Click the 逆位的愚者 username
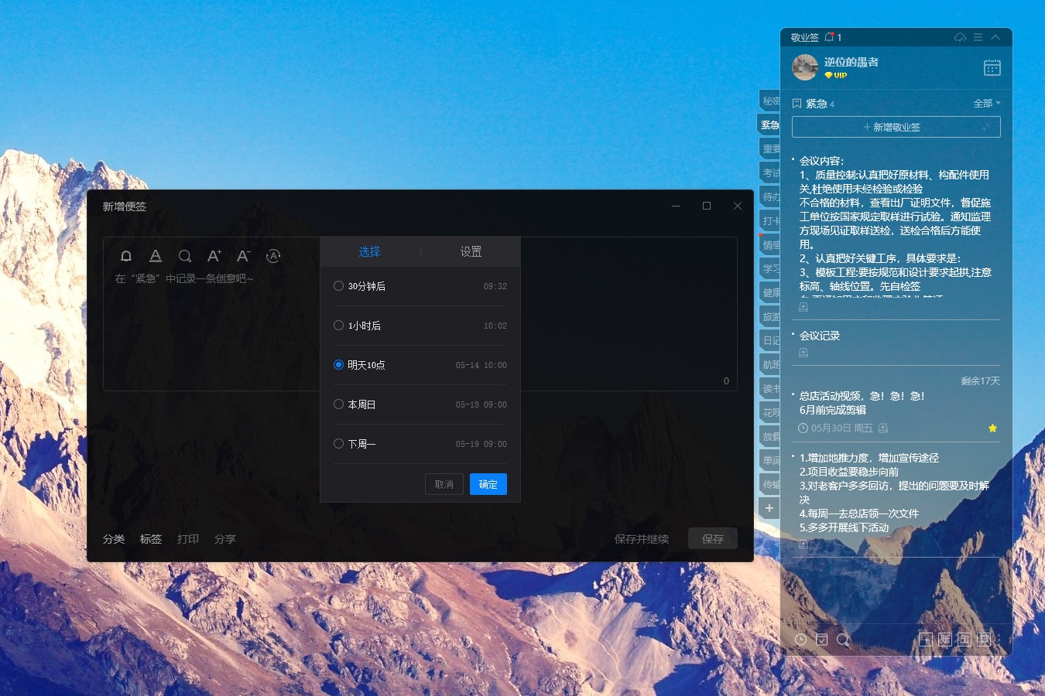The image size is (1045, 696). coord(851,62)
